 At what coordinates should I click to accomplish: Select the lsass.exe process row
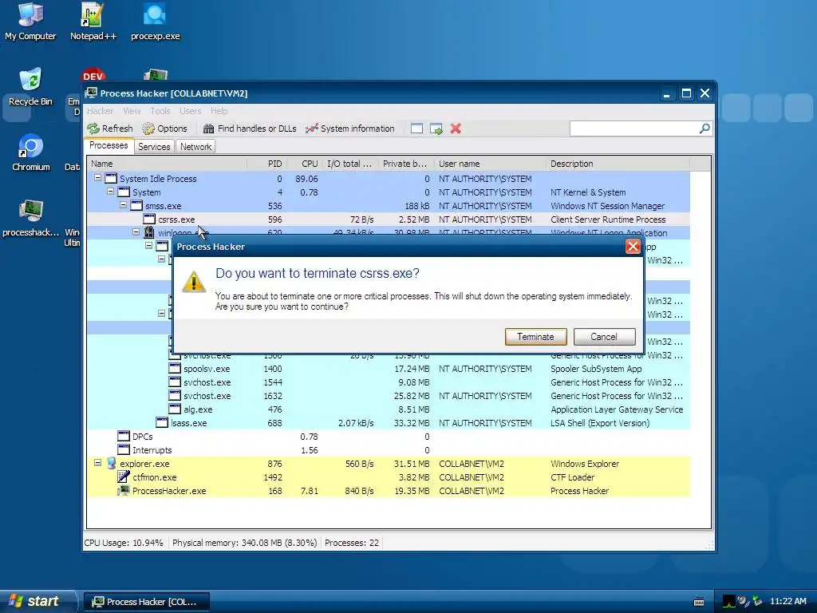389,423
